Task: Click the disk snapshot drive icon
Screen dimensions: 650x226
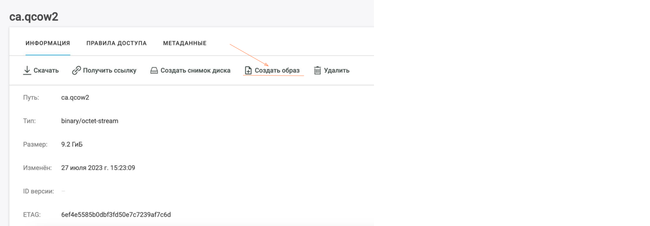Action: (x=154, y=70)
